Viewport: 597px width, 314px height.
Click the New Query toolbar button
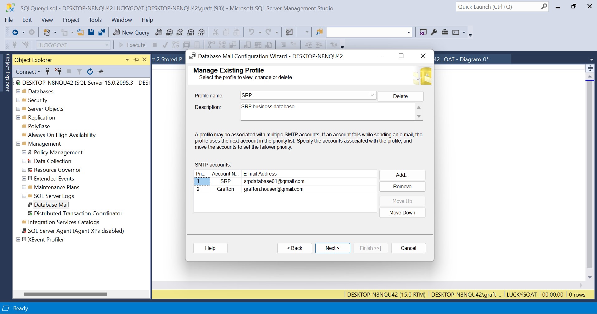pyautogui.click(x=131, y=32)
